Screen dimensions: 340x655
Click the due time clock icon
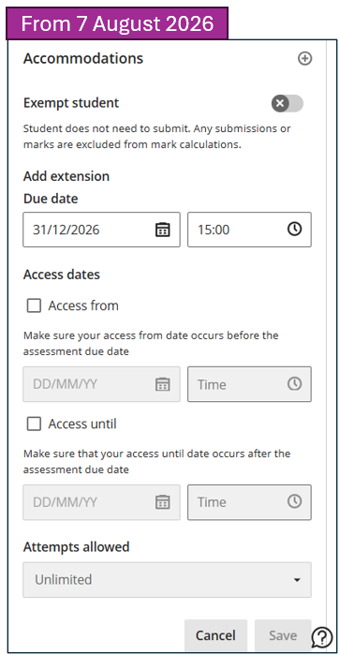pyautogui.click(x=294, y=229)
